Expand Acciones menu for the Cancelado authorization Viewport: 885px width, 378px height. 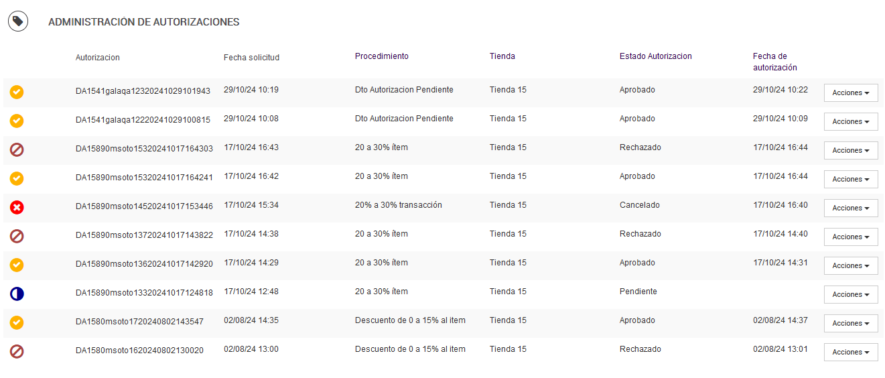click(850, 208)
